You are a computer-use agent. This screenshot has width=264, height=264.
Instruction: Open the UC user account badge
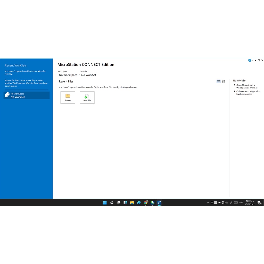250,60
